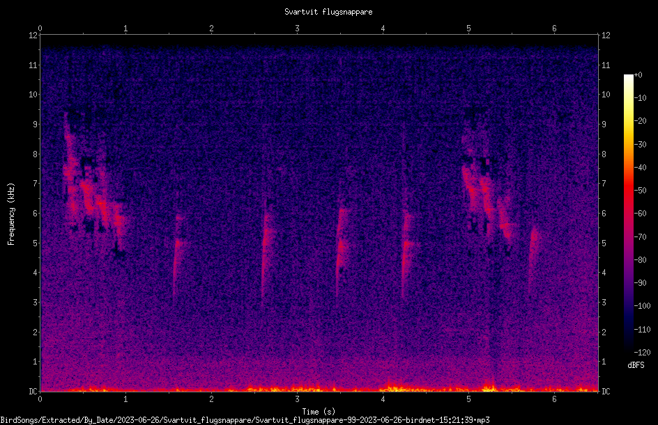Viewport: 658px width, 425px height.
Task: Click the "Frequency (kHz)" axis label
Action: click(x=11, y=214)
